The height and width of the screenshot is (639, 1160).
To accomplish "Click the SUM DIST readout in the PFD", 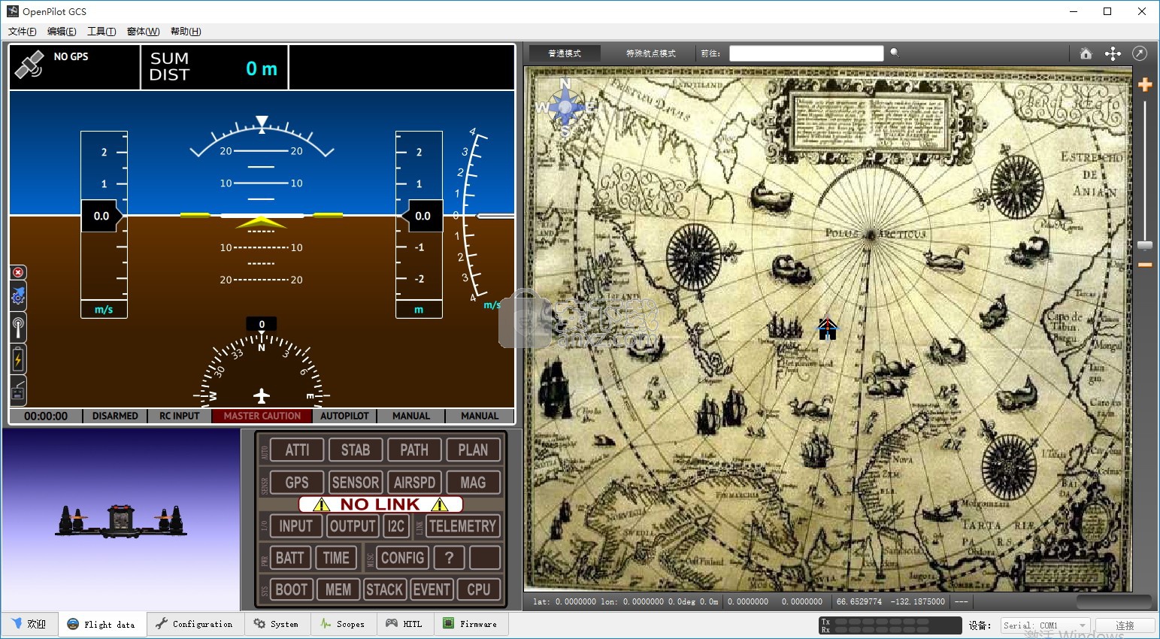I will [214, 67].
